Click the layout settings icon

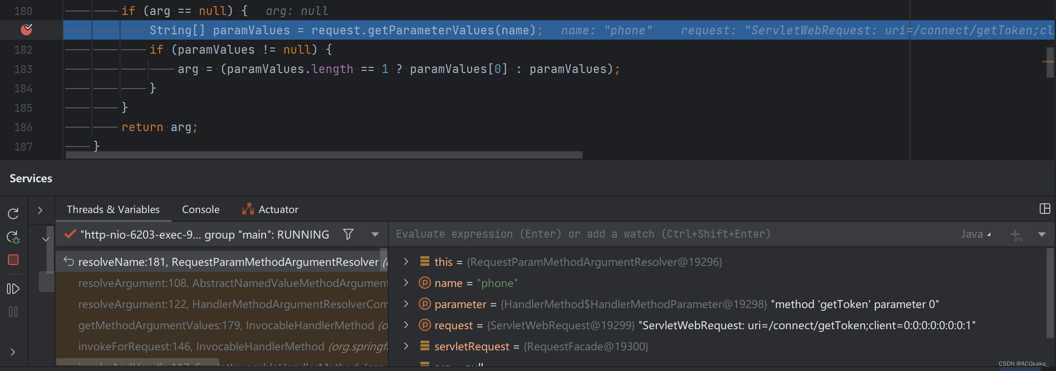coord(1045,209)
